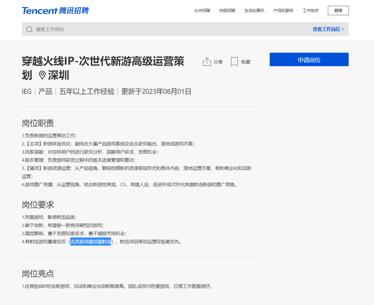Click the share arrow icon next to 分享
Image resolution: width=374 pixels, height=305 pixels.
pos(207,61)
